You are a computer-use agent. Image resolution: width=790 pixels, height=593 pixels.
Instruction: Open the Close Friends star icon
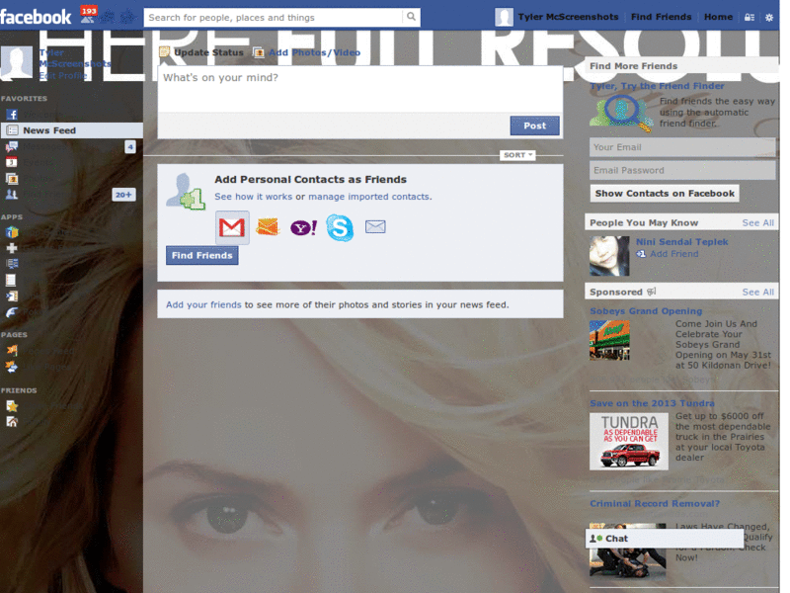click(x=12, y=406)
